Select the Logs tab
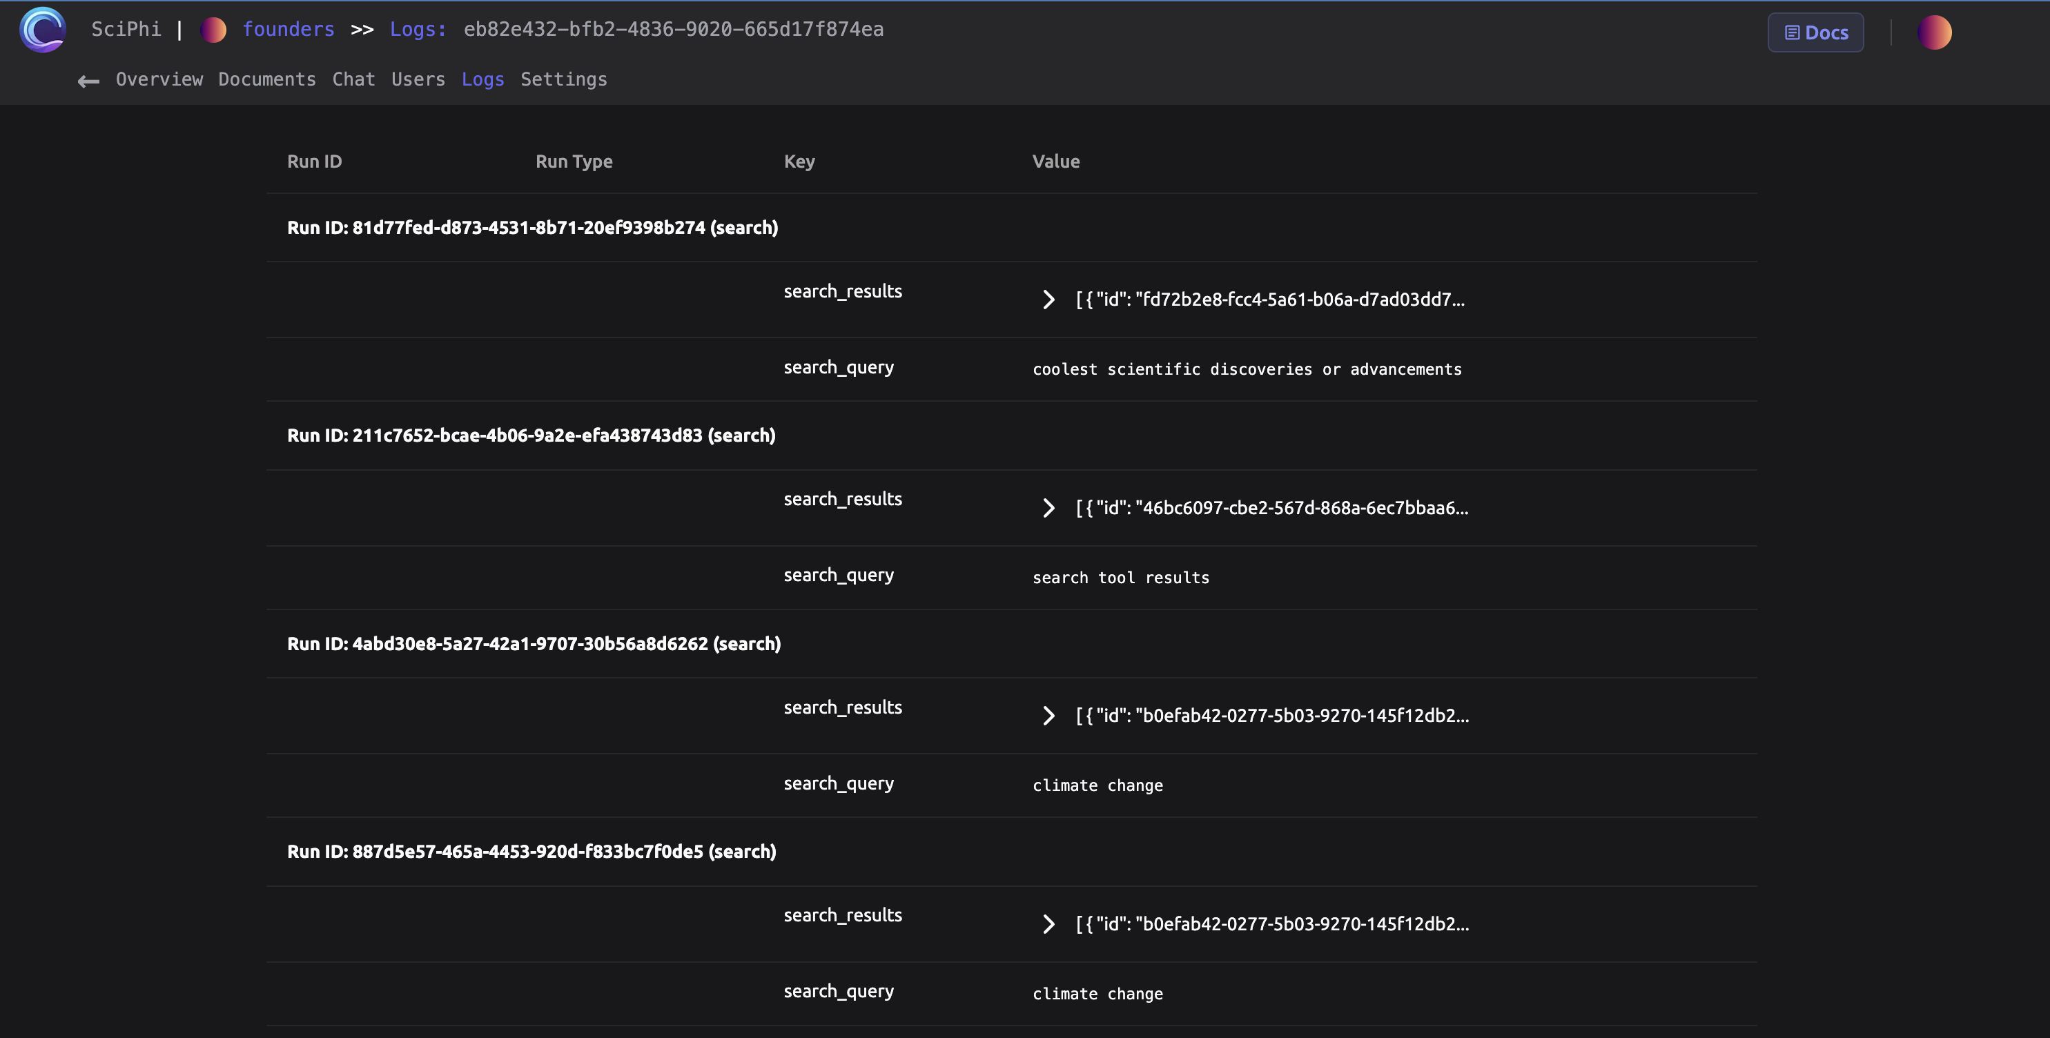The image size is (2050, 1038). [482, 79]
